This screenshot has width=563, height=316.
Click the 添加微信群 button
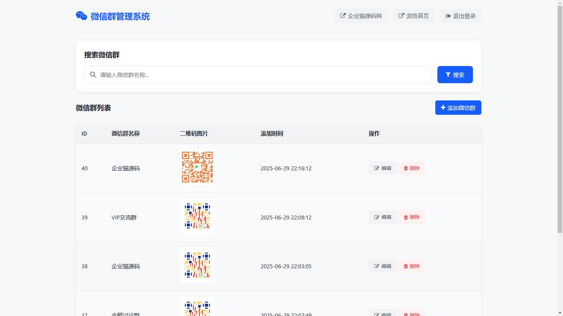[x=458, y=108]
